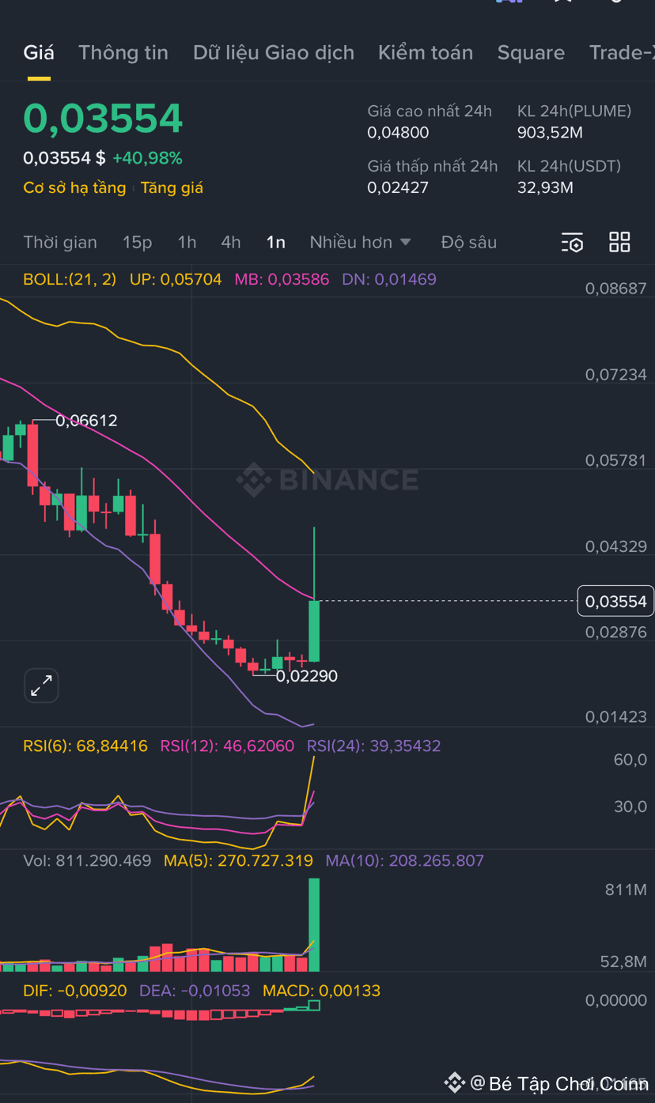Open the chart layout grid icon

tap(619, 243)
